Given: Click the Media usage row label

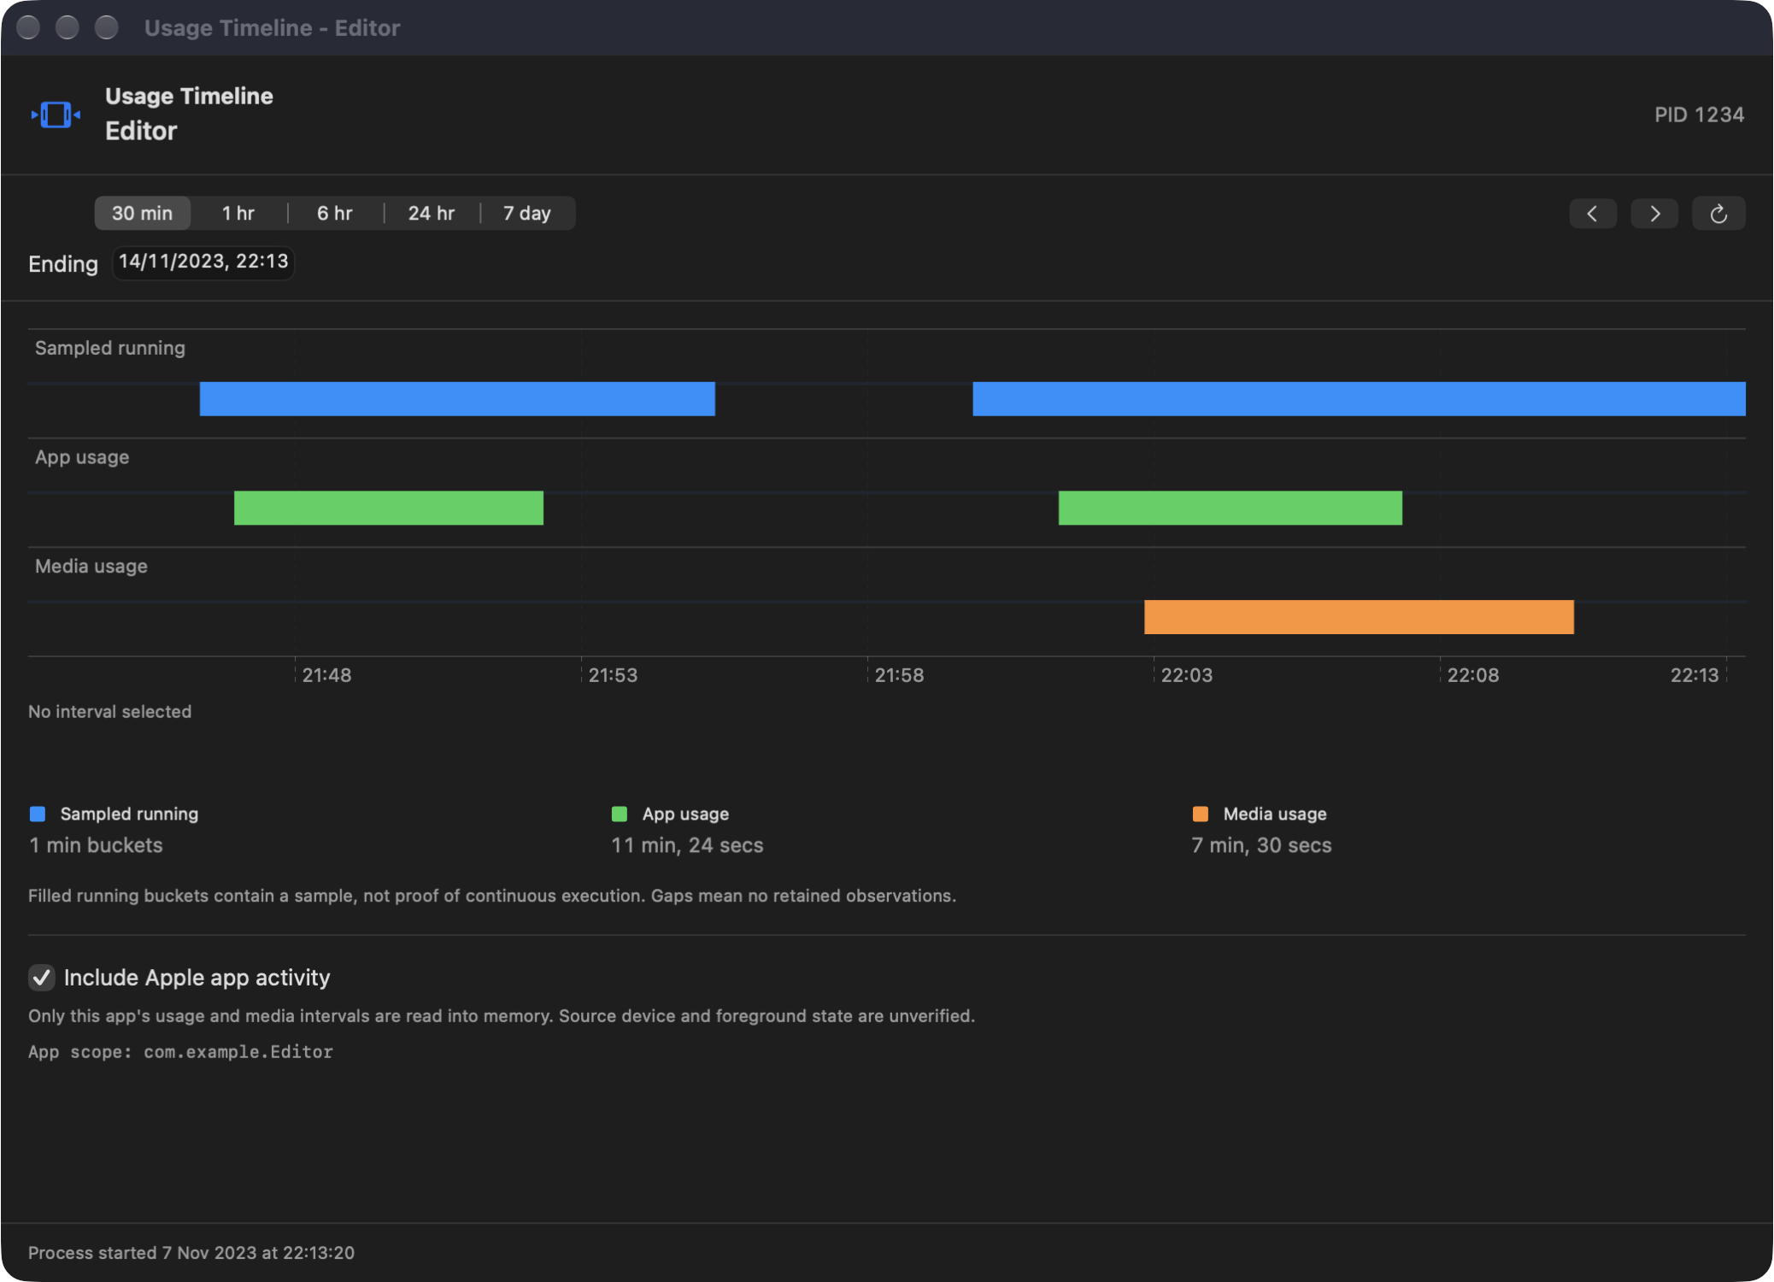Looking at the screenshot, I should [91, 566].
